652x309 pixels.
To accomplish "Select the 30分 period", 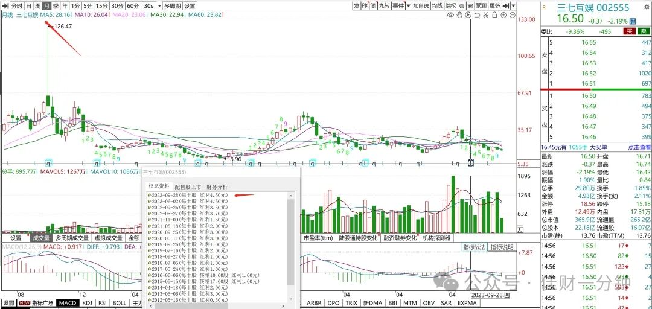I will tap(118, 6).
